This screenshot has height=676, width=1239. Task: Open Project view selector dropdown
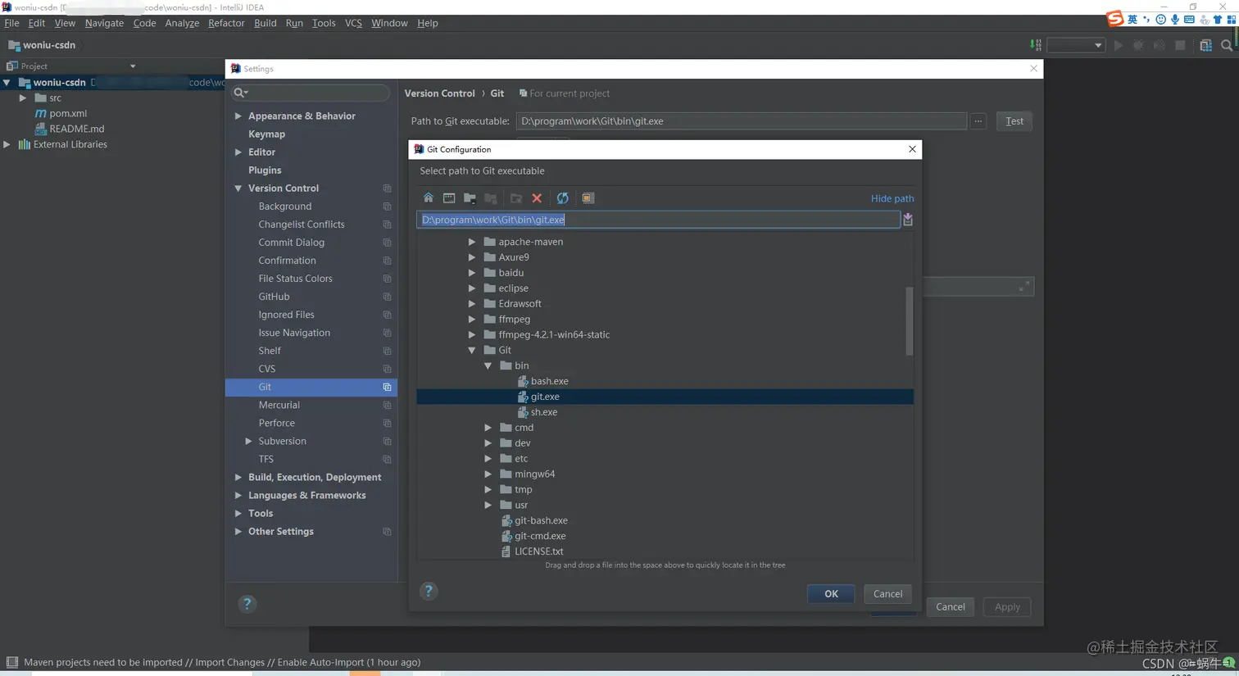point(132,66)
